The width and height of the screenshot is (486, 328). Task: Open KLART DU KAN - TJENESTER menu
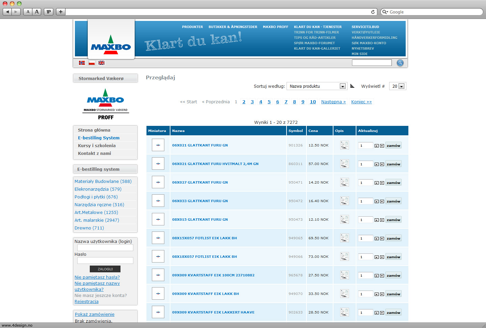[x=318, y=27]
